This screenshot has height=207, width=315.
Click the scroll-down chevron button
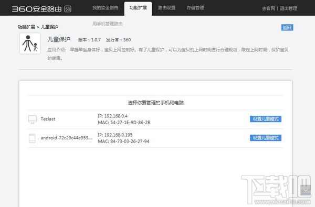[306, 190]
